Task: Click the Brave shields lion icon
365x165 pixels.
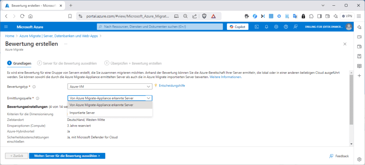Action: tap(204, 16)
